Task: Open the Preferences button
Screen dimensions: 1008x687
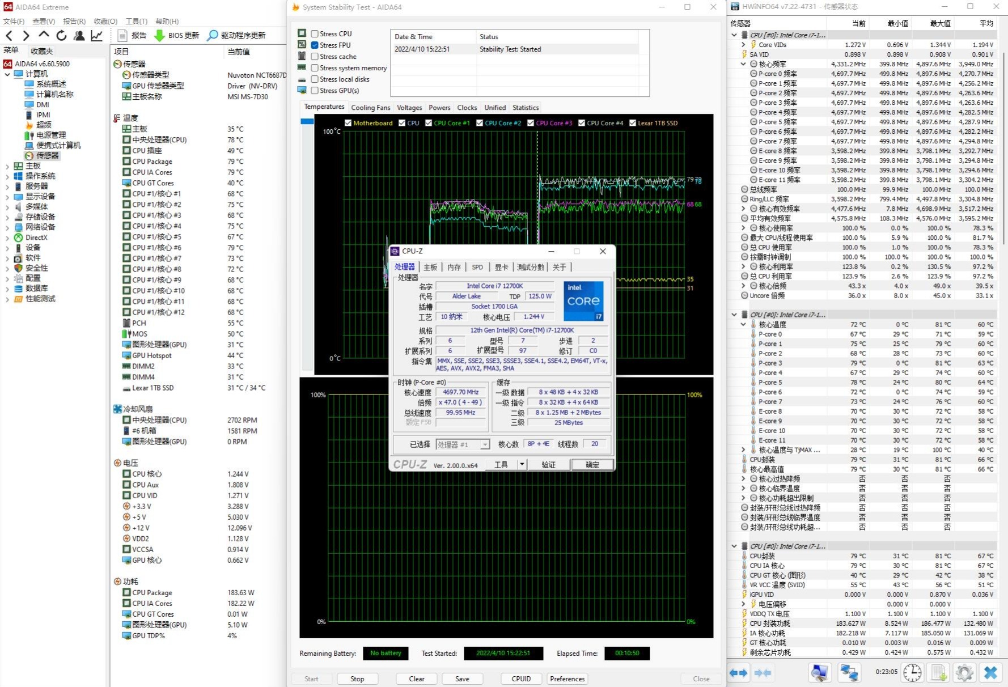Action: tap(567, 678)
